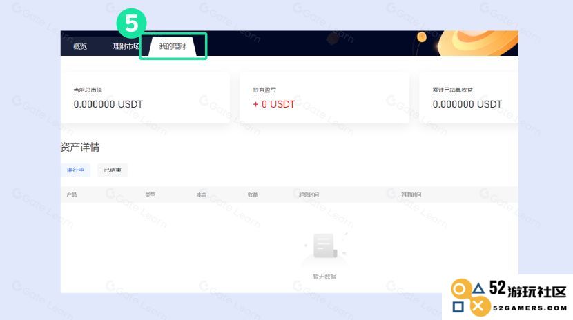Click the 收益 column header

(253, 195)
